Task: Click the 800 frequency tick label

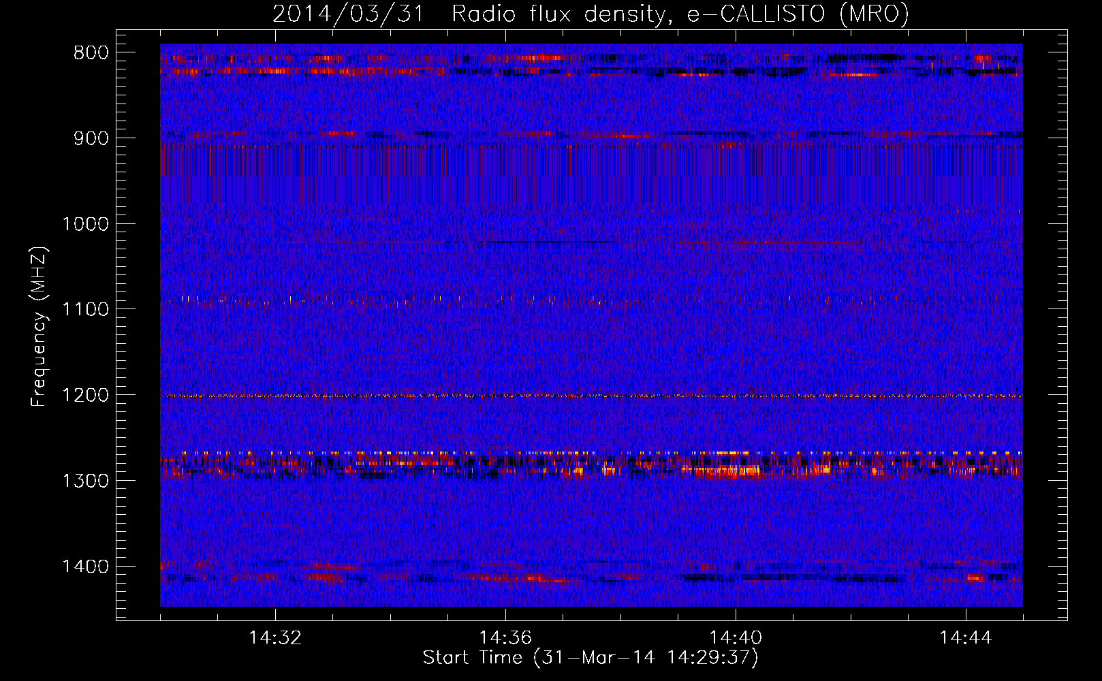Action: point(91,53)
